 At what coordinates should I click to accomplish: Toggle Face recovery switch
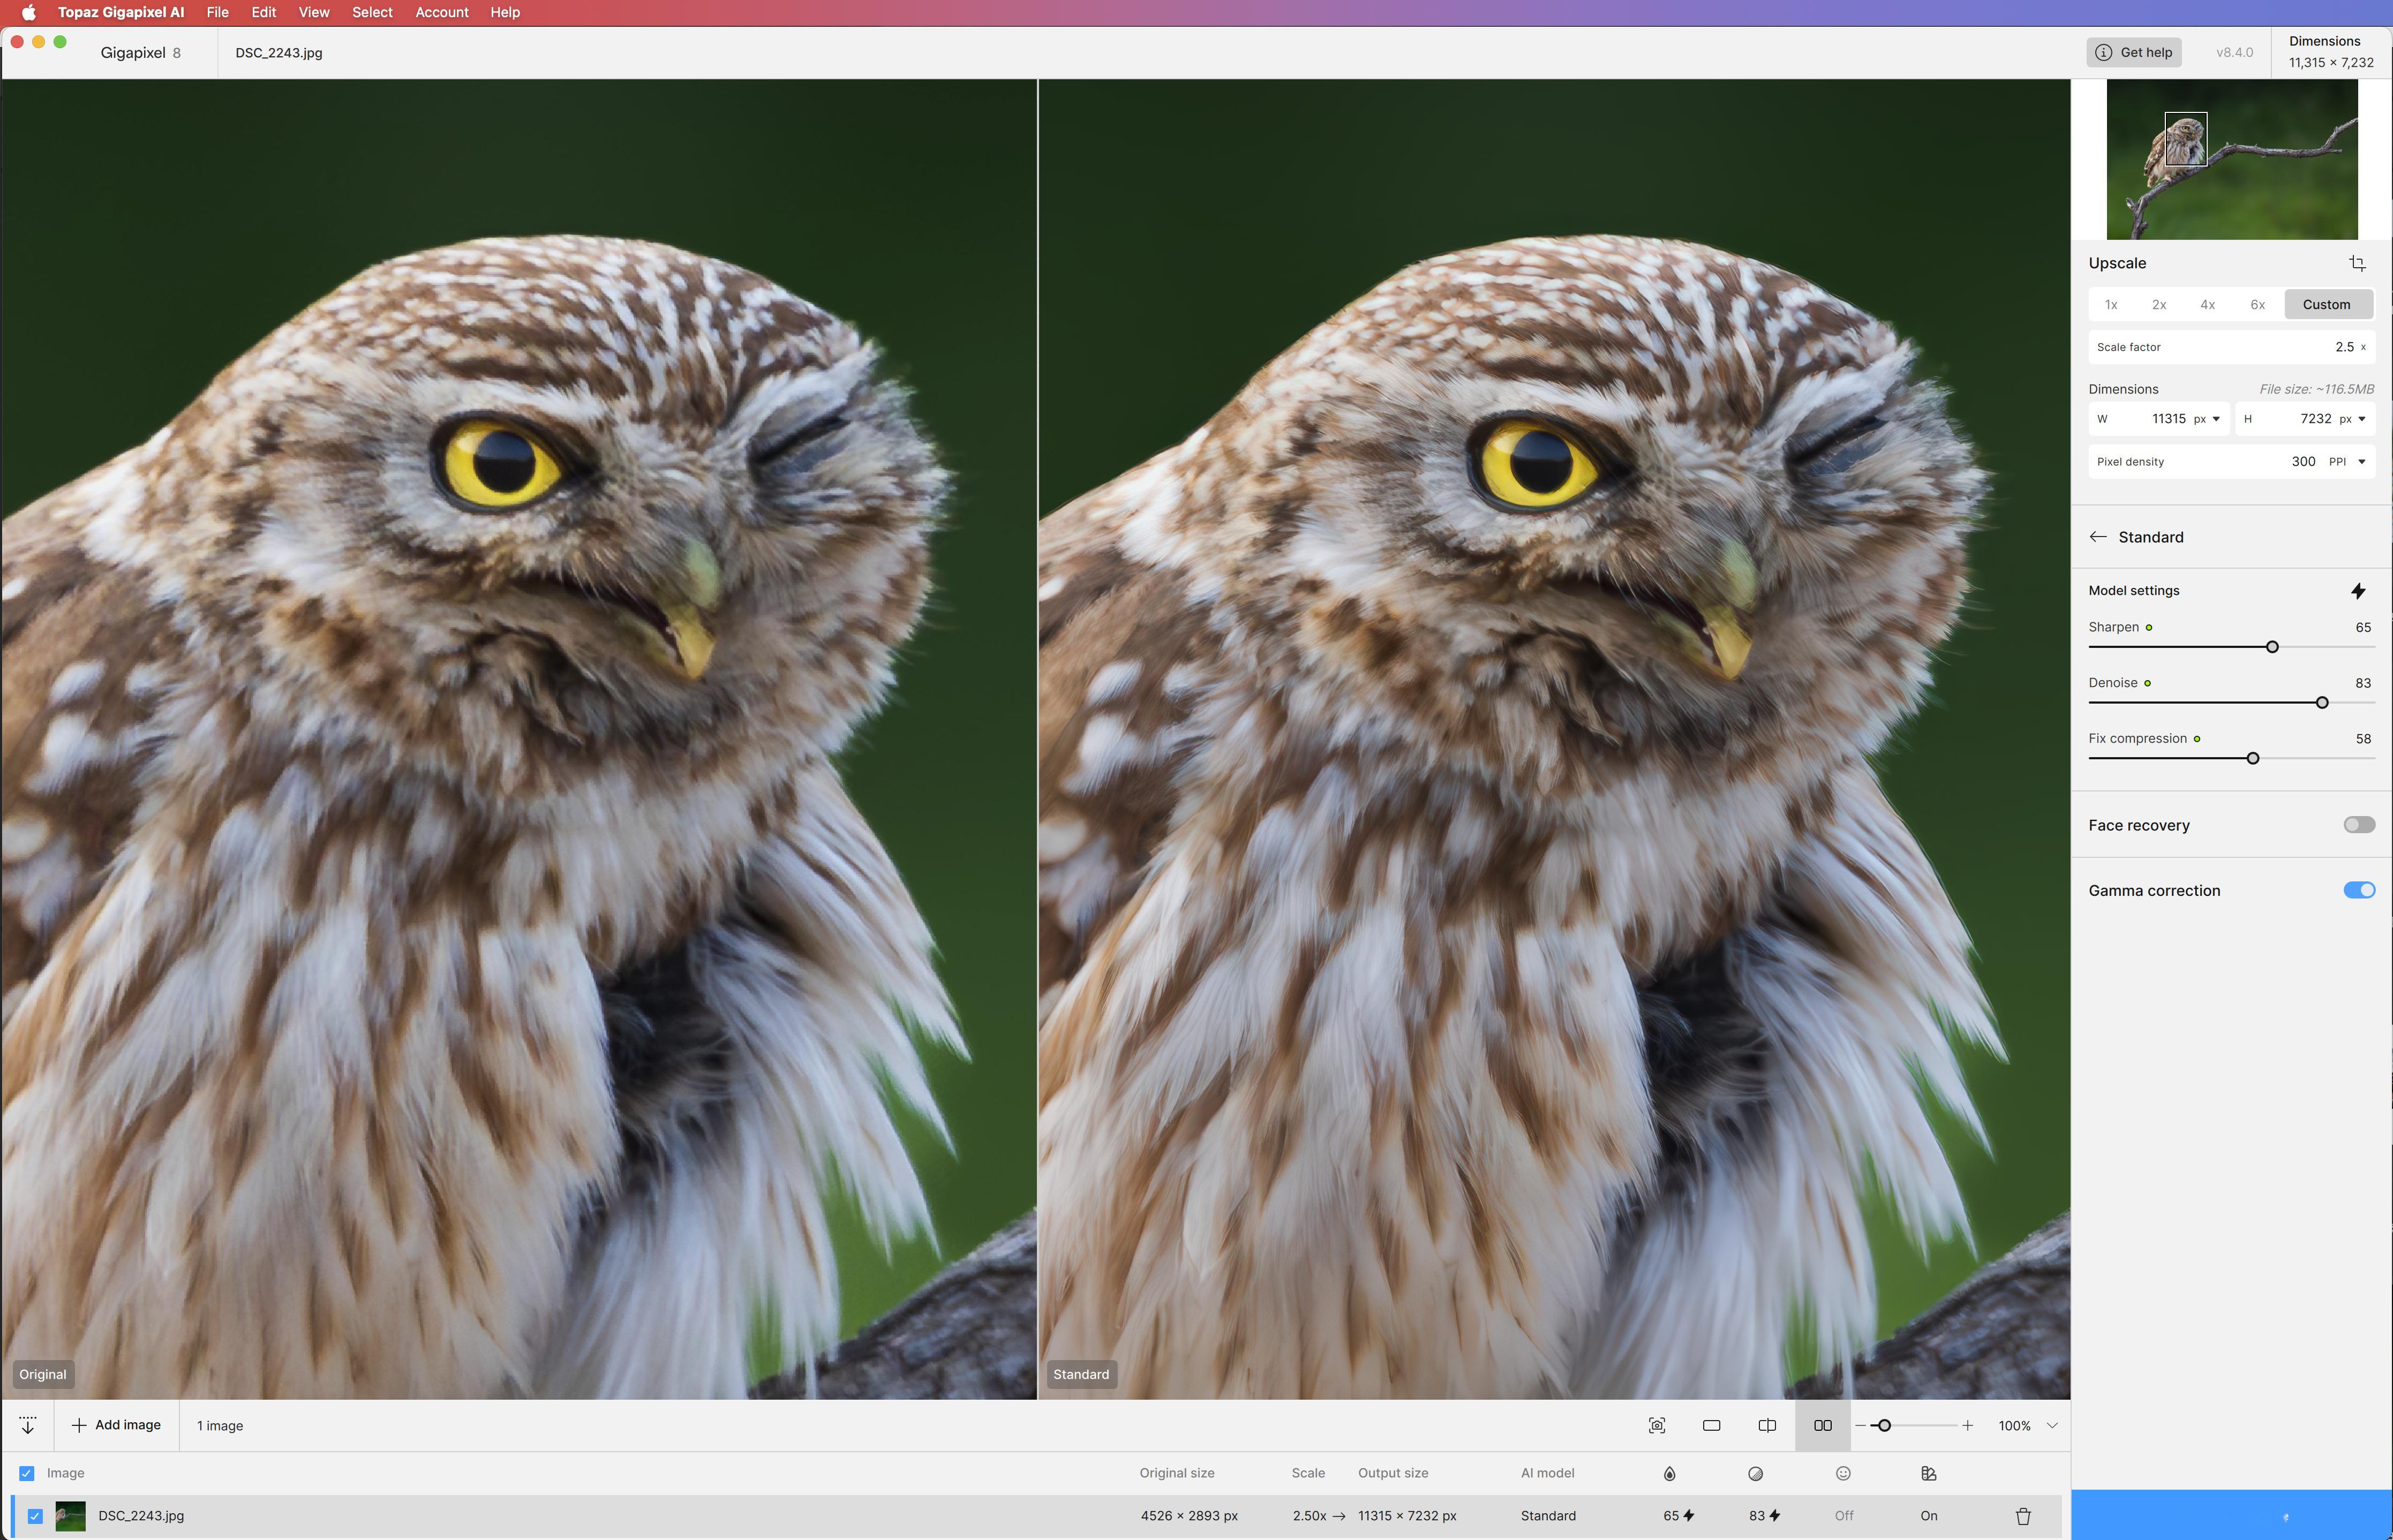click(2359, 825)
